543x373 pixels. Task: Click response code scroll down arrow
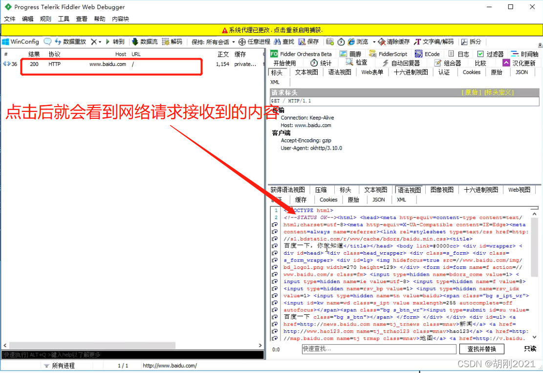(x=534, y=337)
